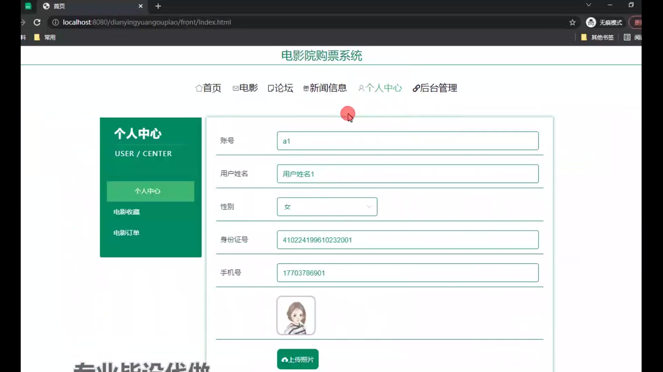This screenshot has width=663, height=372.
Task: Open 后台管理 admin link
Action: tap(435, 88)
